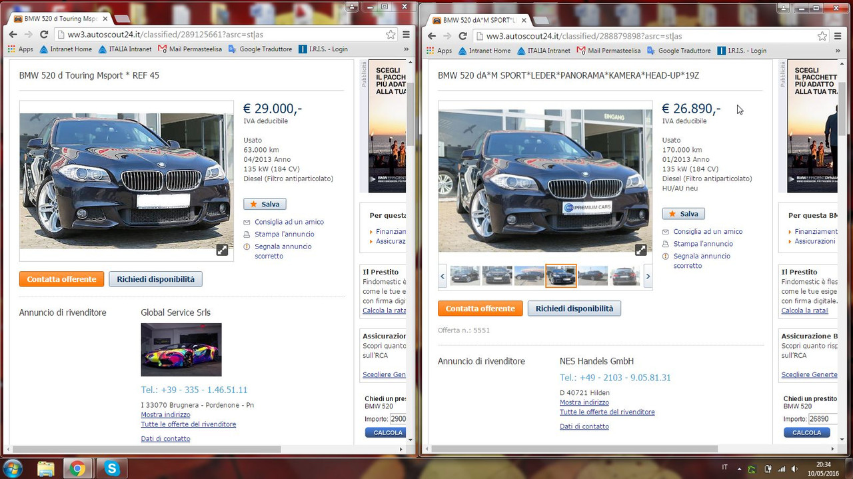Open Intranet Home bookmark in left window
The image size is (853, 479).
pos(66,49)
